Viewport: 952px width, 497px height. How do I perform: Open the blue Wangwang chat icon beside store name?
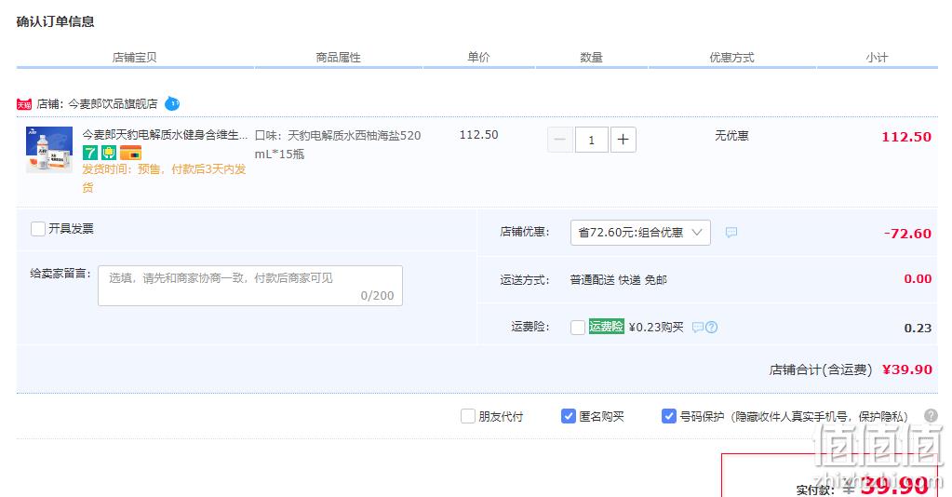click(x=172, y=104)
